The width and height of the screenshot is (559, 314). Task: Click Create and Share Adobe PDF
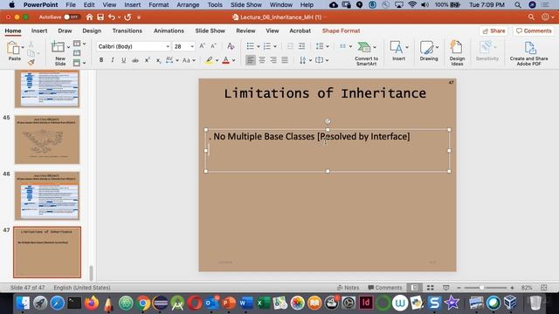point(529,53)
